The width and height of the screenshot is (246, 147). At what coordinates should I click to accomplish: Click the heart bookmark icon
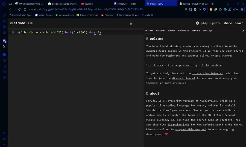204,10
